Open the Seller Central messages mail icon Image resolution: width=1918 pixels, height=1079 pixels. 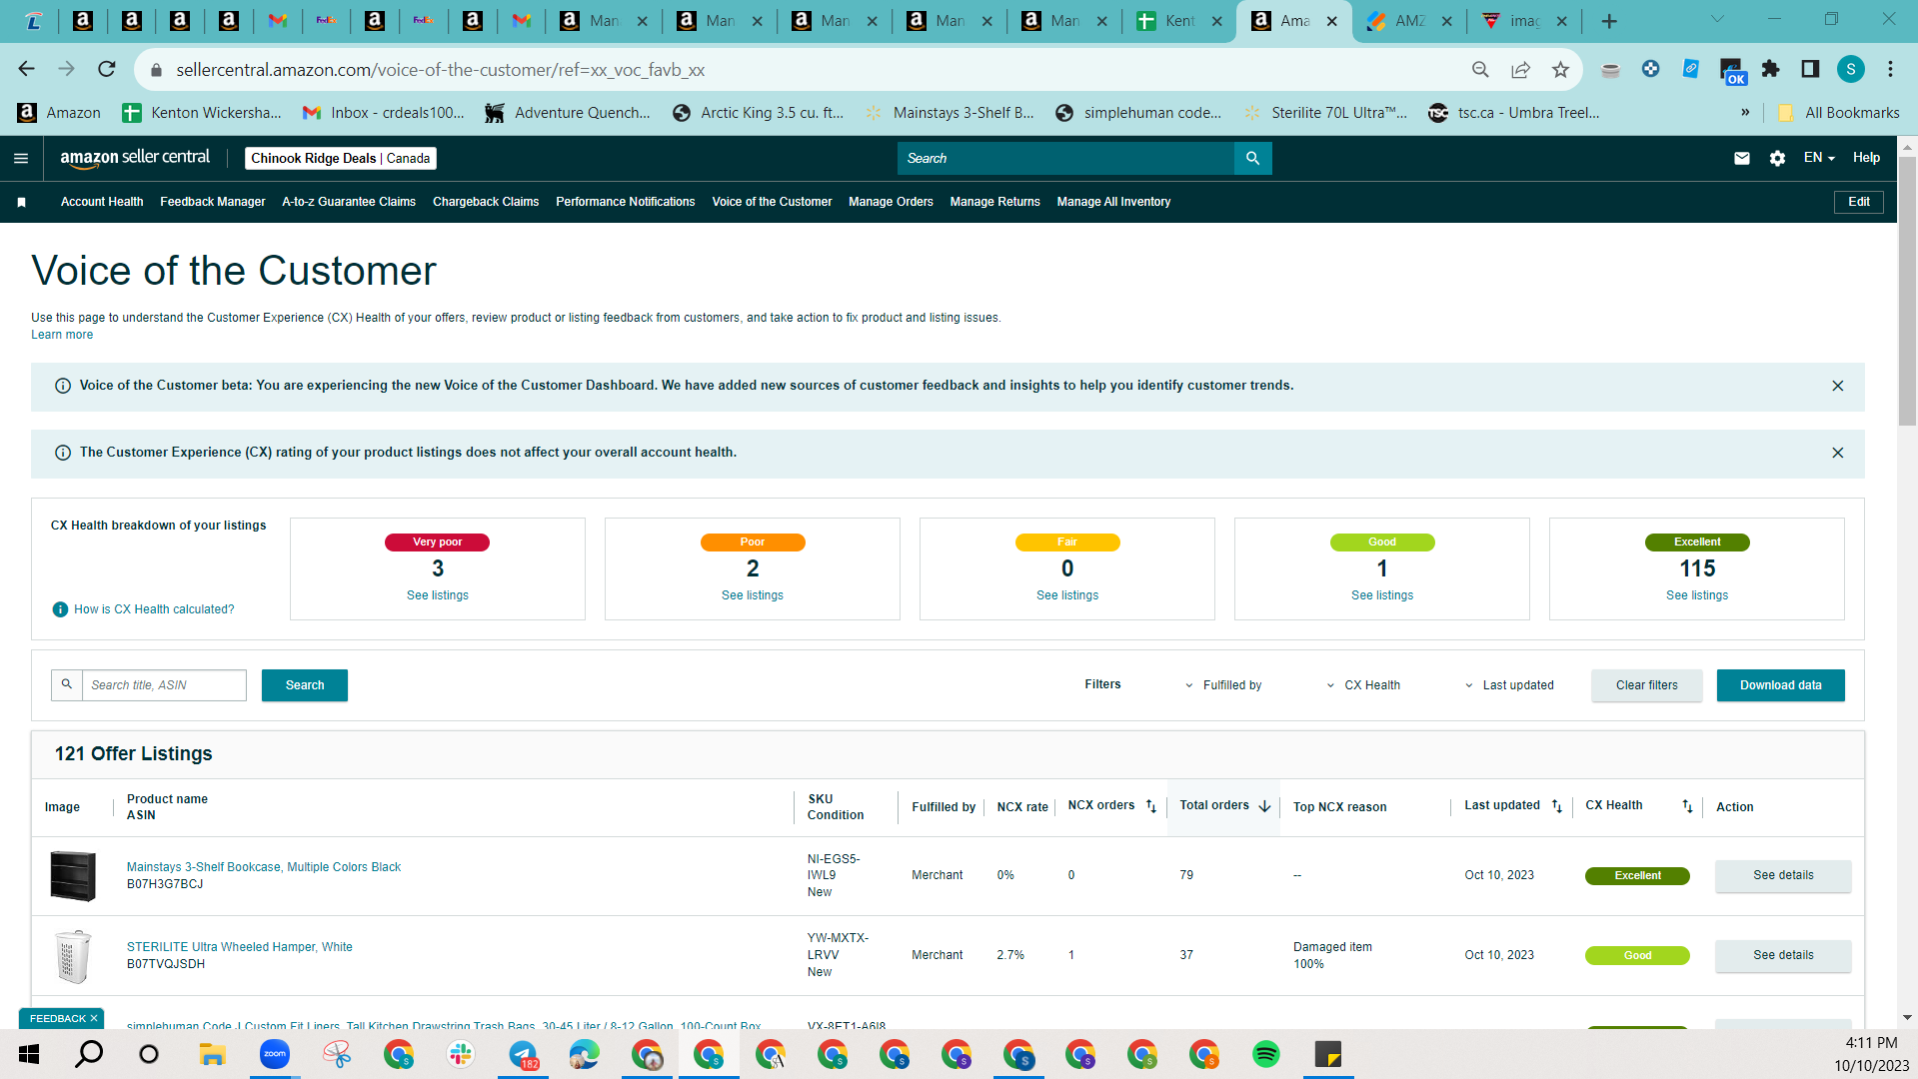pyautogui.click(x=1742, y=158)
